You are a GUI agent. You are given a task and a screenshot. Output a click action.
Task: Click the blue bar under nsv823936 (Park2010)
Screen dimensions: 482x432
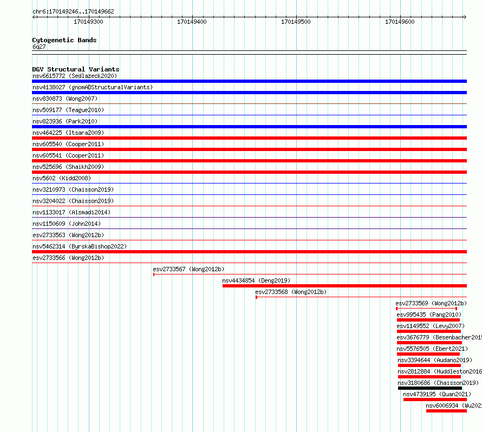[x=249, y=127]
